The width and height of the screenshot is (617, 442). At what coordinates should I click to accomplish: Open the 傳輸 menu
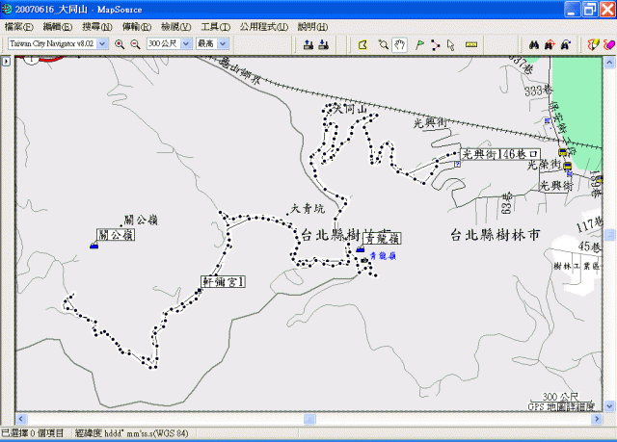pyautogui.click(x=137, y=27)
